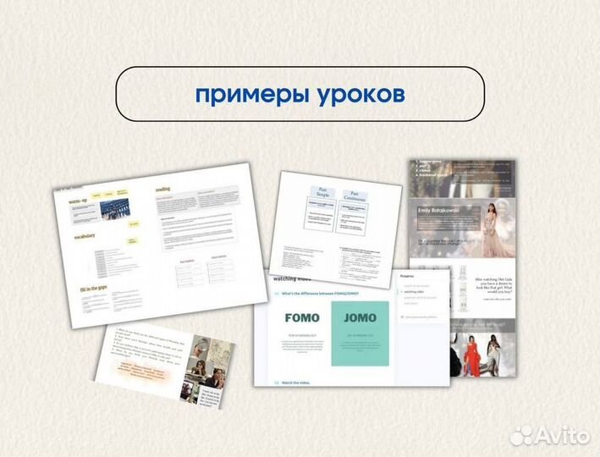Click the "Past Continuous" box
Viewport: 600px width, 457px height.
tap(355, 196)
